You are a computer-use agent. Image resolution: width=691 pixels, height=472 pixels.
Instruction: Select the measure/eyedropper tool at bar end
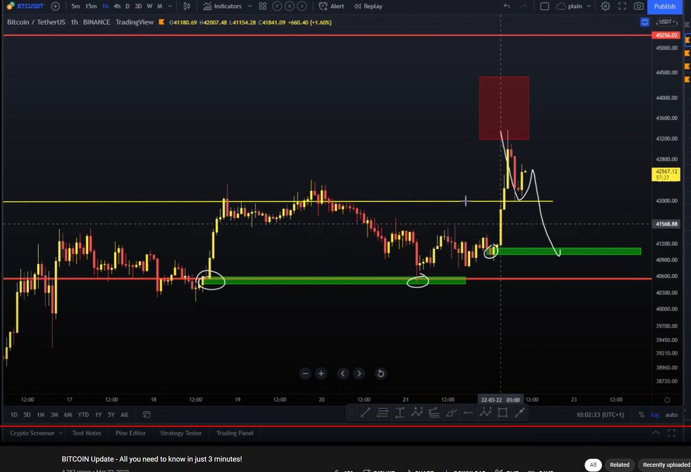point(519,412)
